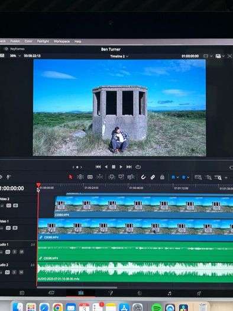Toggle Auto Track Selector on Audio 2

pyautogui.click(x=7, y=272)
